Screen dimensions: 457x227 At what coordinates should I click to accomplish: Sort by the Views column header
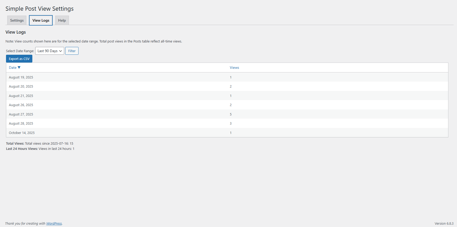(x=234, y=68)
